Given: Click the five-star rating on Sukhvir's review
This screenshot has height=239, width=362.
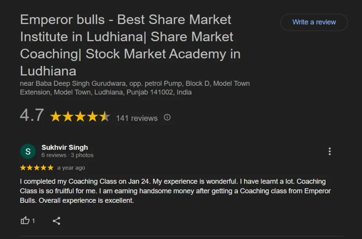Looking at the screenshot, I should [x=36, y=167].
